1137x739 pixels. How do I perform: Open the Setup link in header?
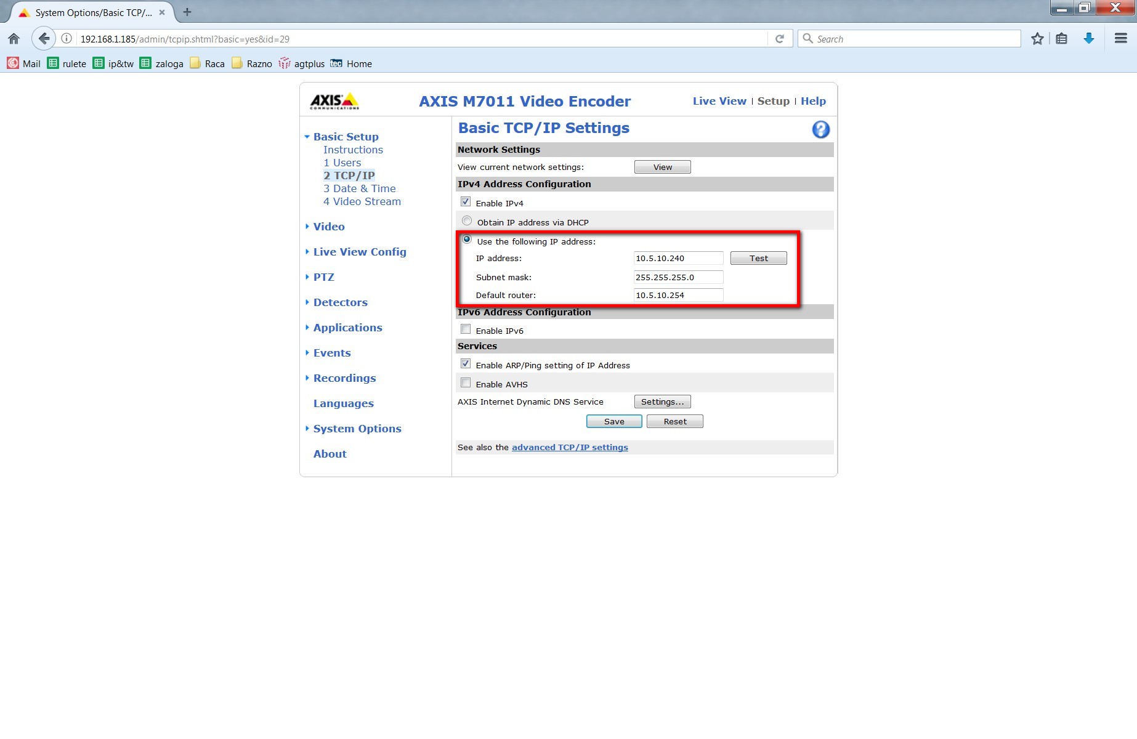pyautogui.click(x=773, y=101)
